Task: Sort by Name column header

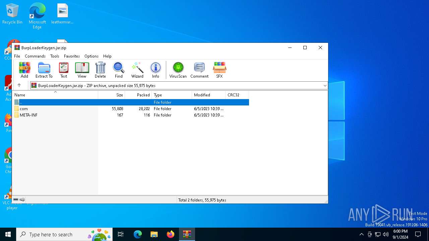Action: coord(55,95)
